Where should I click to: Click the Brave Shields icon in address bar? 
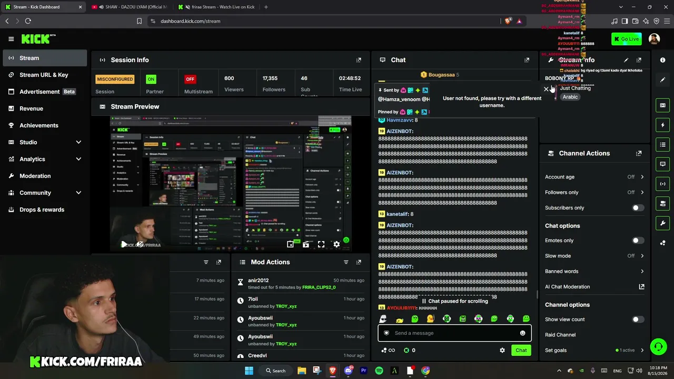coord(508,21)
